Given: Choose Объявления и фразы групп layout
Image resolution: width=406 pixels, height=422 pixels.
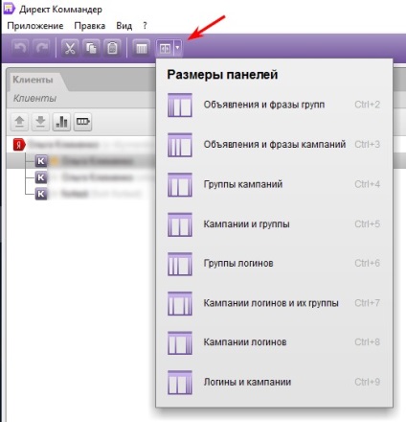Looking at the screenshot, I should tap(274, 105).
